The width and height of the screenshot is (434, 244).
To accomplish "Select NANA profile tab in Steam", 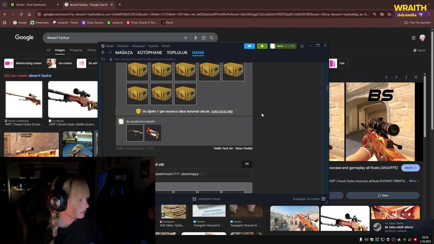I will [x=198, y=53].
